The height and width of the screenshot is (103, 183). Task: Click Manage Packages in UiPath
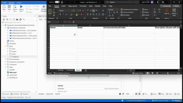44,9
